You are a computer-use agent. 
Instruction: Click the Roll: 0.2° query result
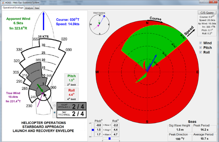(207, 33)
